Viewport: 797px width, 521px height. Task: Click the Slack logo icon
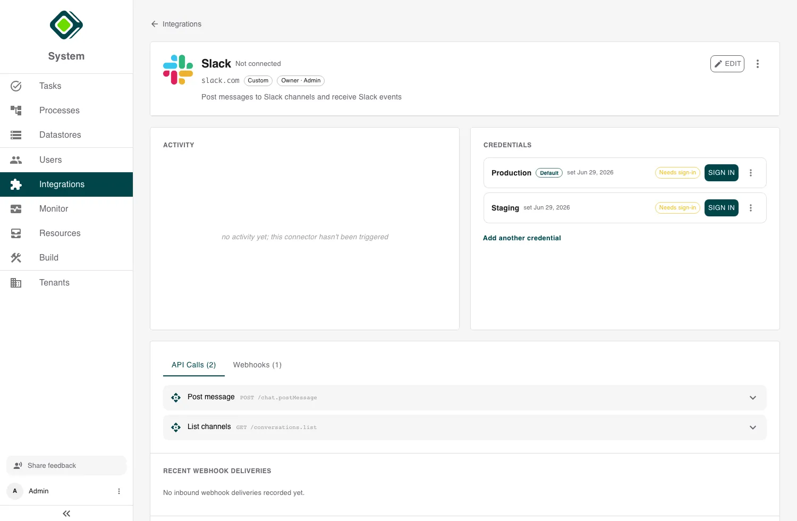178,70
